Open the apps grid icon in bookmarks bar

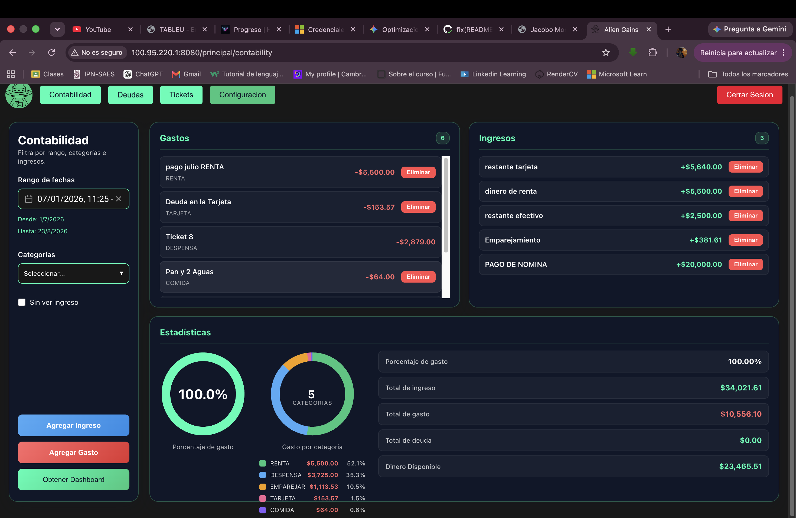(x=11, y=74)
